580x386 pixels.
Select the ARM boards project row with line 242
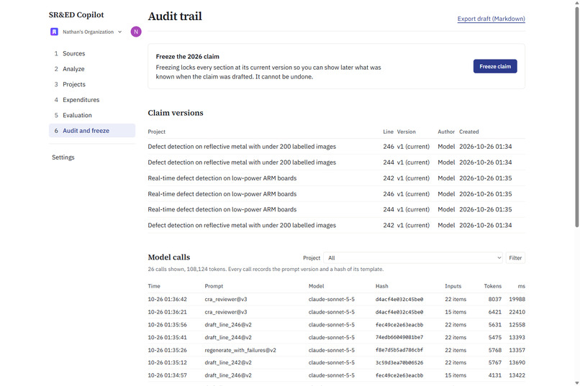tap(336, 178)
